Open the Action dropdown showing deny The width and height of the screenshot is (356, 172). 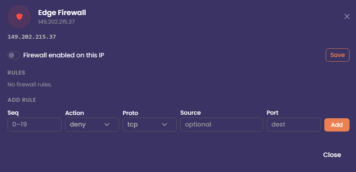92,124
